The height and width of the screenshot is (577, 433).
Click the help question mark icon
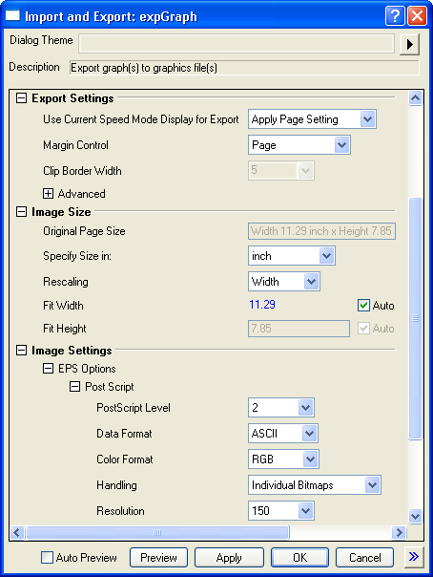click(395, 16)
